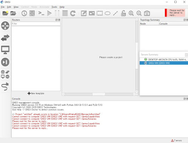Select the Draw a rectangle tool
The height and width of the screenshot is (143, 188).
point(99,13)
